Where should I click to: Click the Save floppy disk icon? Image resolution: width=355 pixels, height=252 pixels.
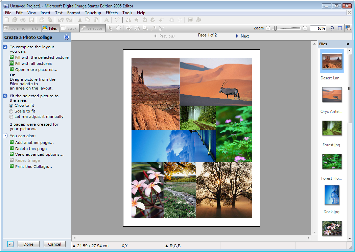pyautogui.click(x=31, y=20)
